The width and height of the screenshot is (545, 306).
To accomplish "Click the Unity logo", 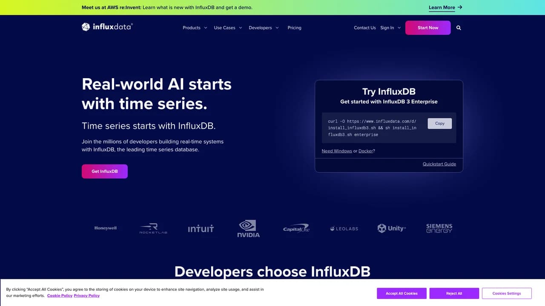I will point(392,228).
